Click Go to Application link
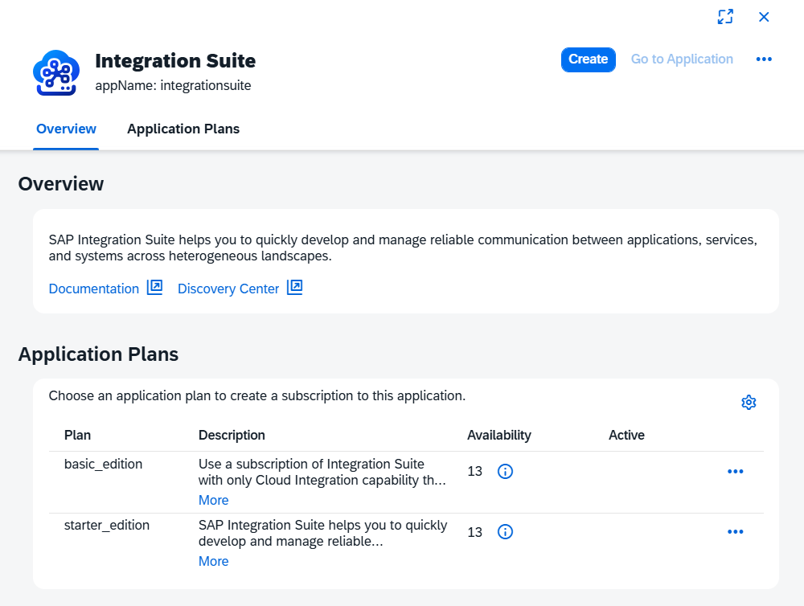804x606 pixels. tap(682, 59)
